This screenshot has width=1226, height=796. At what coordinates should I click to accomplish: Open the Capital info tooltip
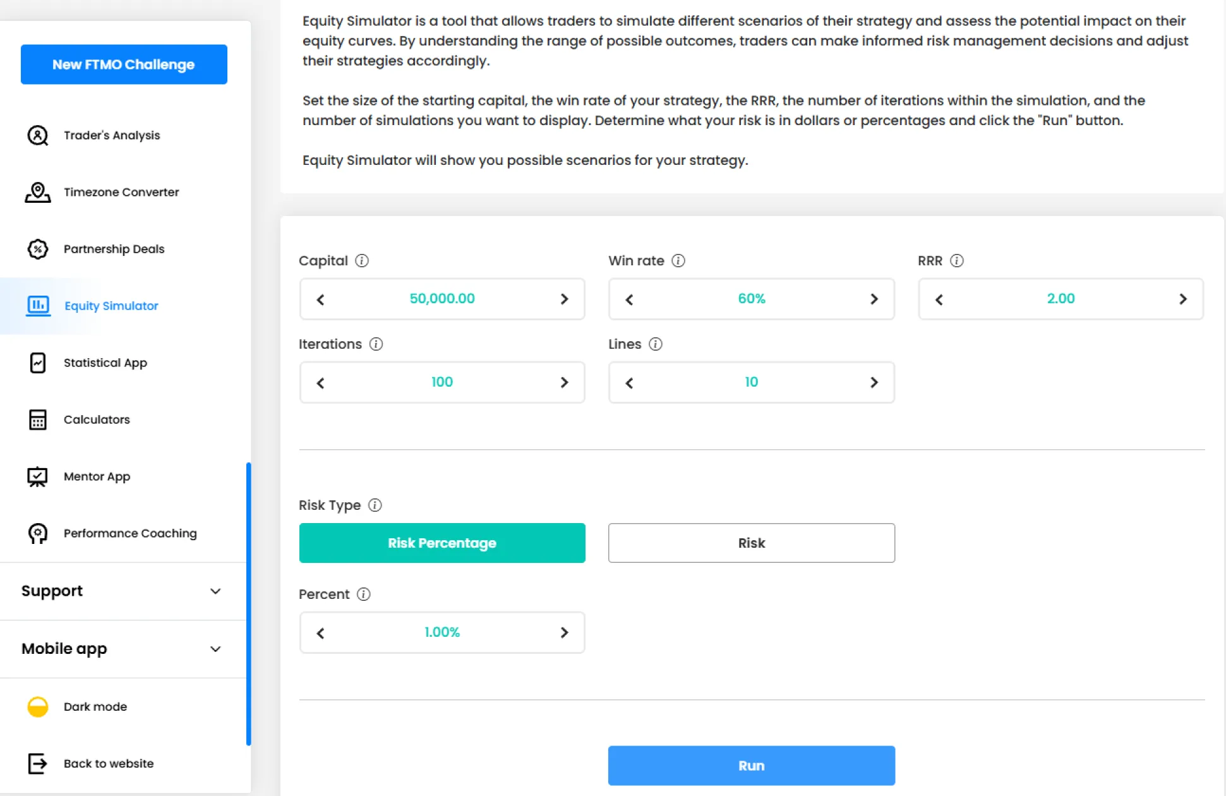click(x=361, y=260)
